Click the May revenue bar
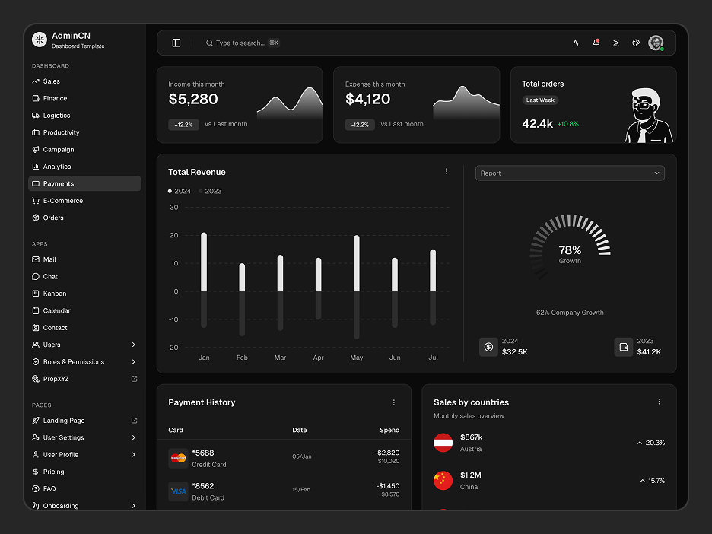The width and height of the screenshot is (712, 534). click(x=357, y=263)
